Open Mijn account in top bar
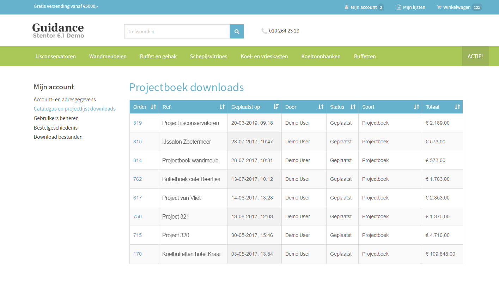This screenshot has width=499, height=286. (x=363, y=7)
